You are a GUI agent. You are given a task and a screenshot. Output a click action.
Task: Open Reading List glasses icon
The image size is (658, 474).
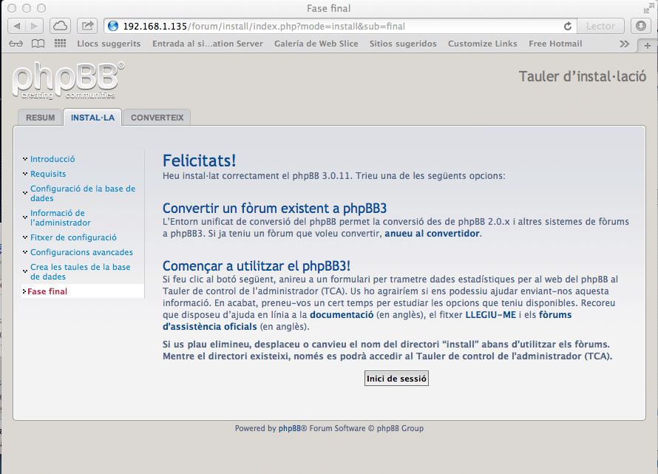(16, 44)
